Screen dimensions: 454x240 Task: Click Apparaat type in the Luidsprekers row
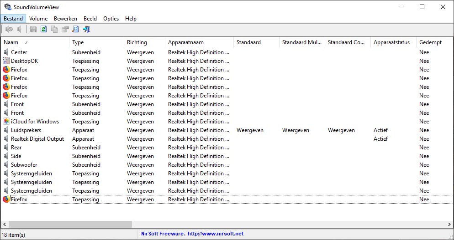tap(83, 130)
